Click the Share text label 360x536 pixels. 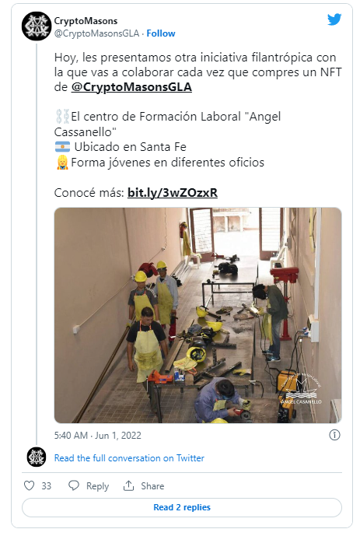click(x=152, y=486)
